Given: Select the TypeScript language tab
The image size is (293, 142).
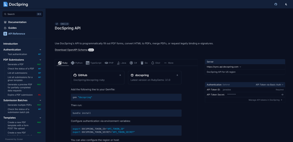Looking at the screenshot, I should [x=93, y=63].
